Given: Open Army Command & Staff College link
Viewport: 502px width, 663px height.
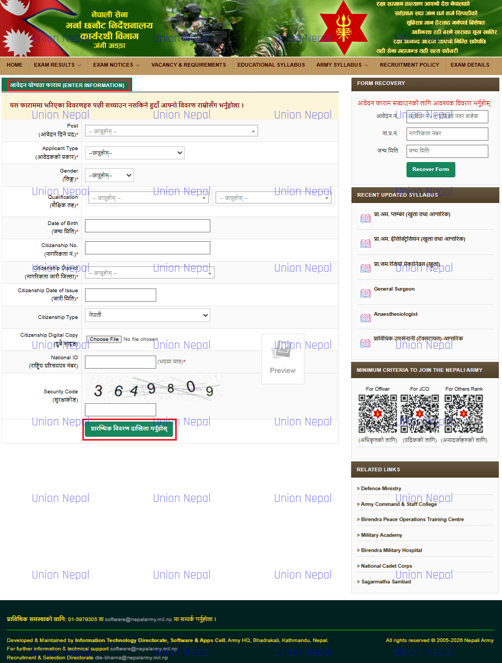Looking at the screenshot, I should tap(399, 504).
